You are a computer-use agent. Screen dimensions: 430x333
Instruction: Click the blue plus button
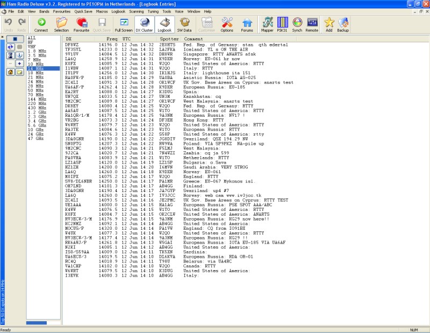click(x=19, y=63)
